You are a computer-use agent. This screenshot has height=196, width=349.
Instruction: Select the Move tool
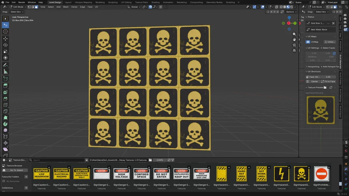tap(5, 39)
